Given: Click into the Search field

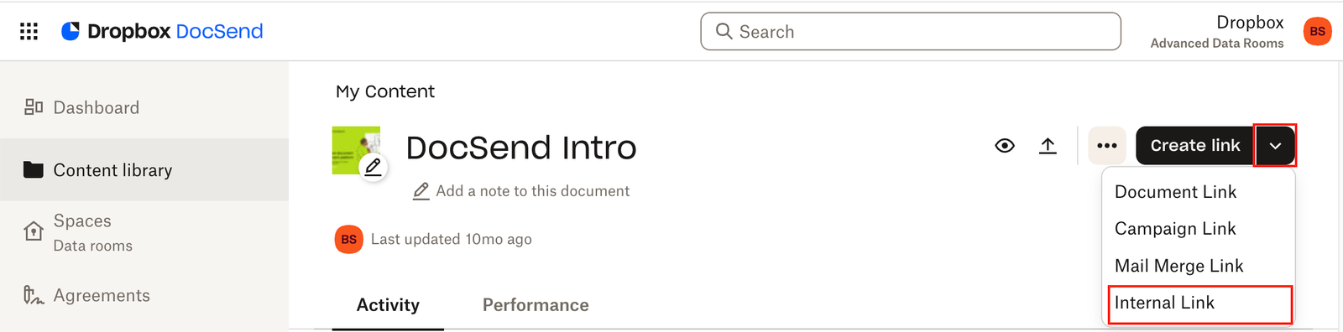Looking at the screenshot, I should [911, 31].
